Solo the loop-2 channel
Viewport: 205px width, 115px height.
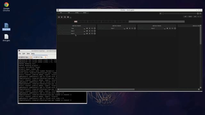pos(170,28)
